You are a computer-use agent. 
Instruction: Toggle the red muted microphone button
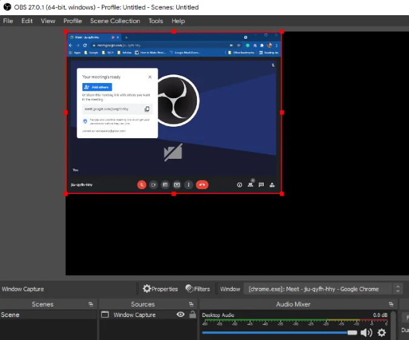pos(142,185)
